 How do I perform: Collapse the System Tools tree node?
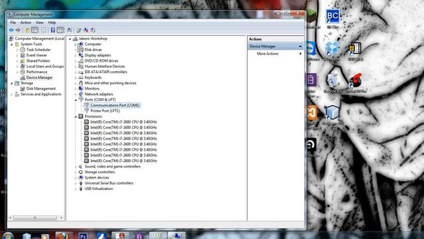click(x=12, y=44)
